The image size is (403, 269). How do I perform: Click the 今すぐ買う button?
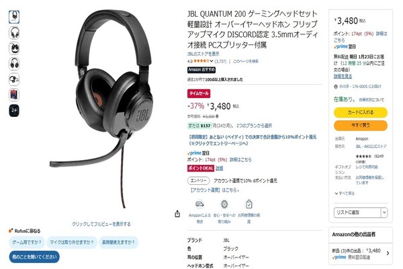coord(360,125)
